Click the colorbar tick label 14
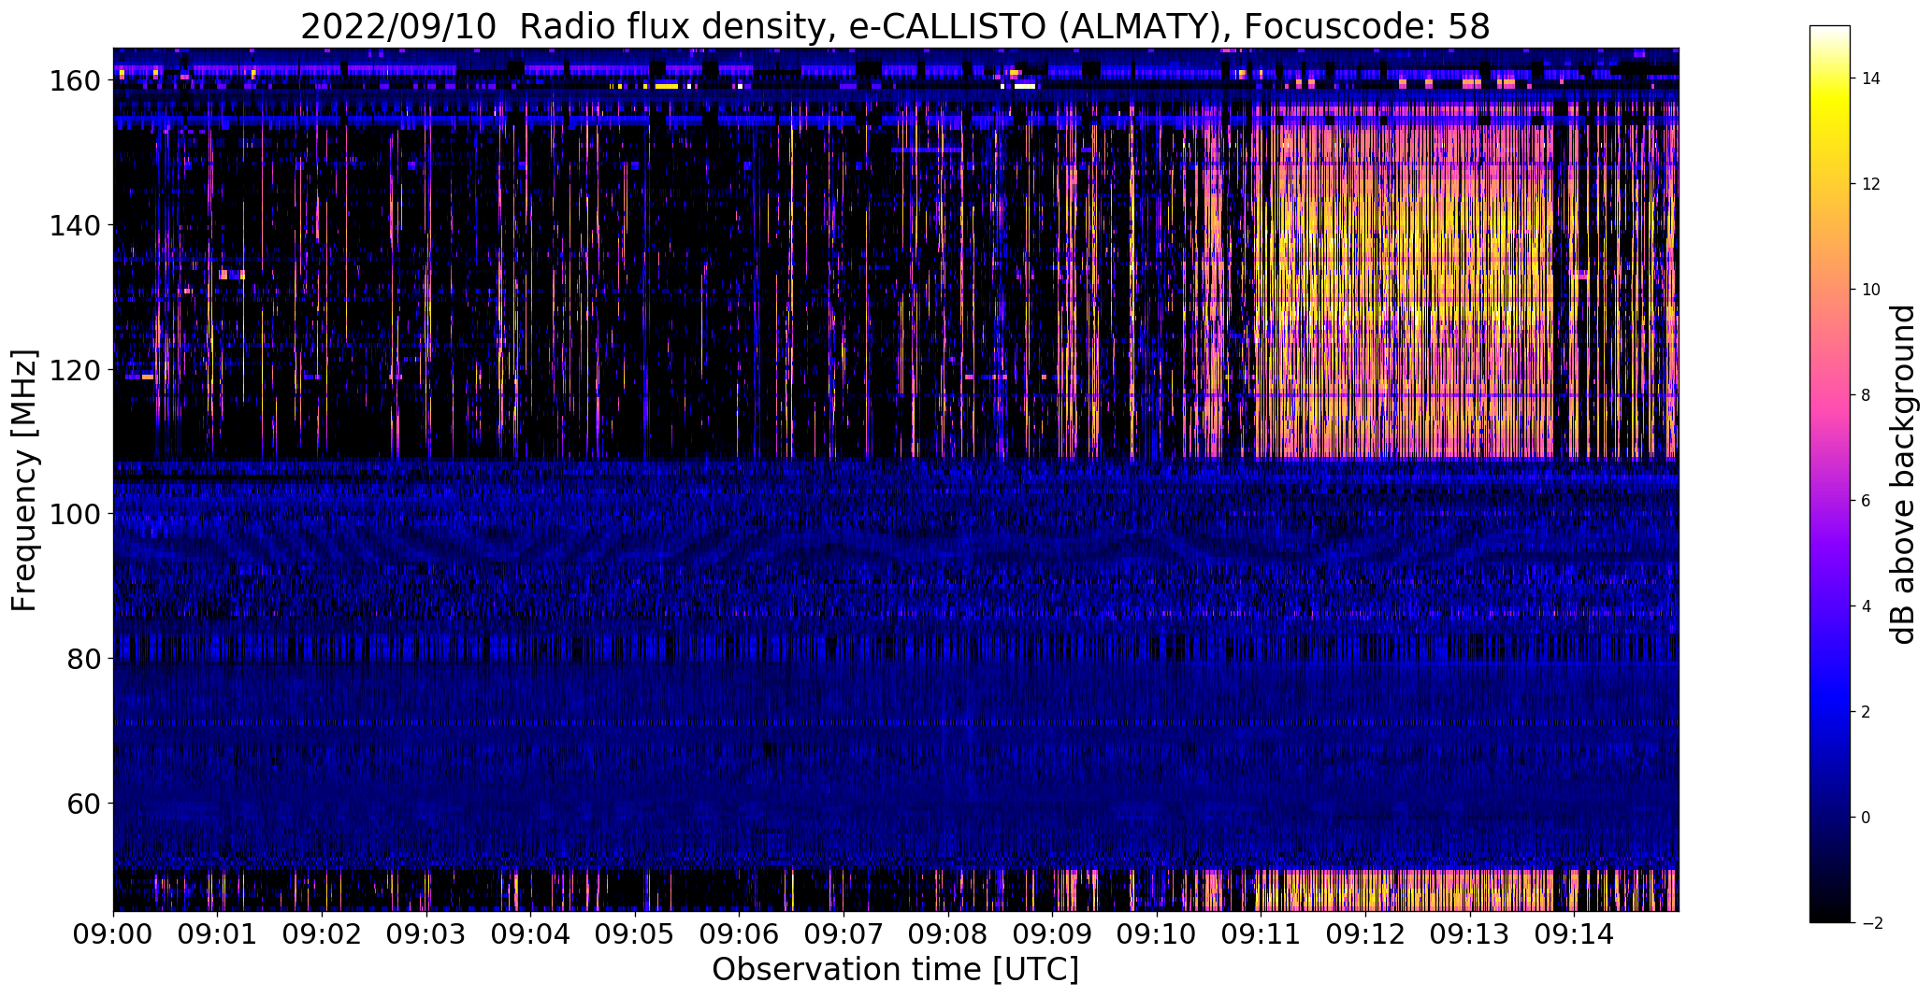The image size is (1932, 997). click(1871, 78)
